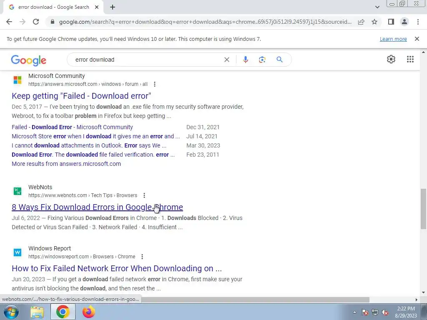Click the WebNots favicon
This screenshot has width=427, height=320.
(x=18, y=191)
